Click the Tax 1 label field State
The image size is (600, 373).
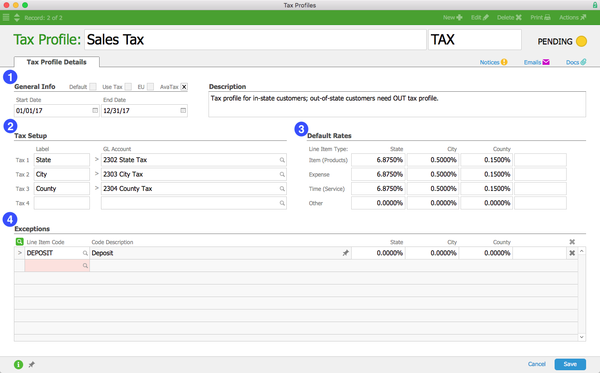tap(62, 160)
